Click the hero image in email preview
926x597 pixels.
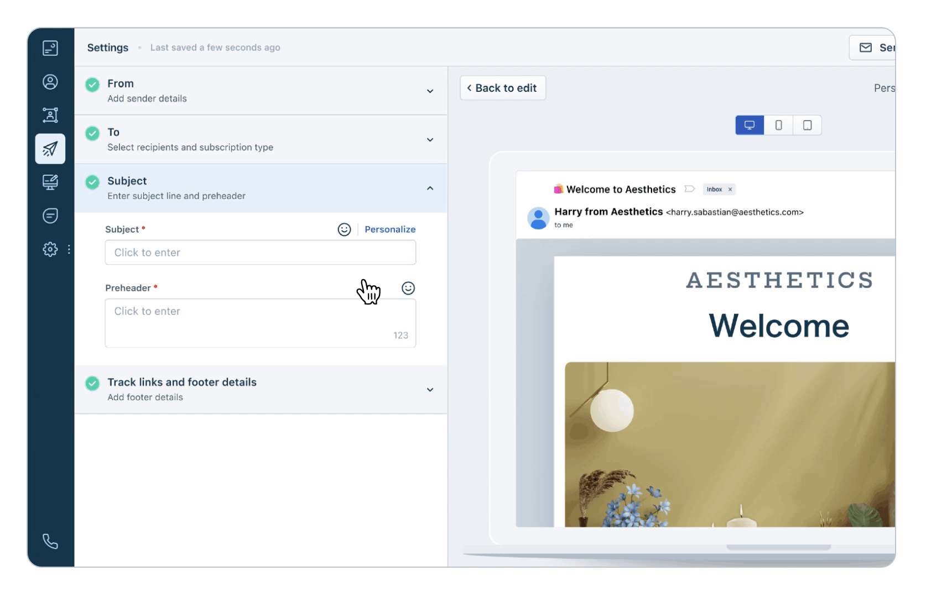click(x=730, y=444)
